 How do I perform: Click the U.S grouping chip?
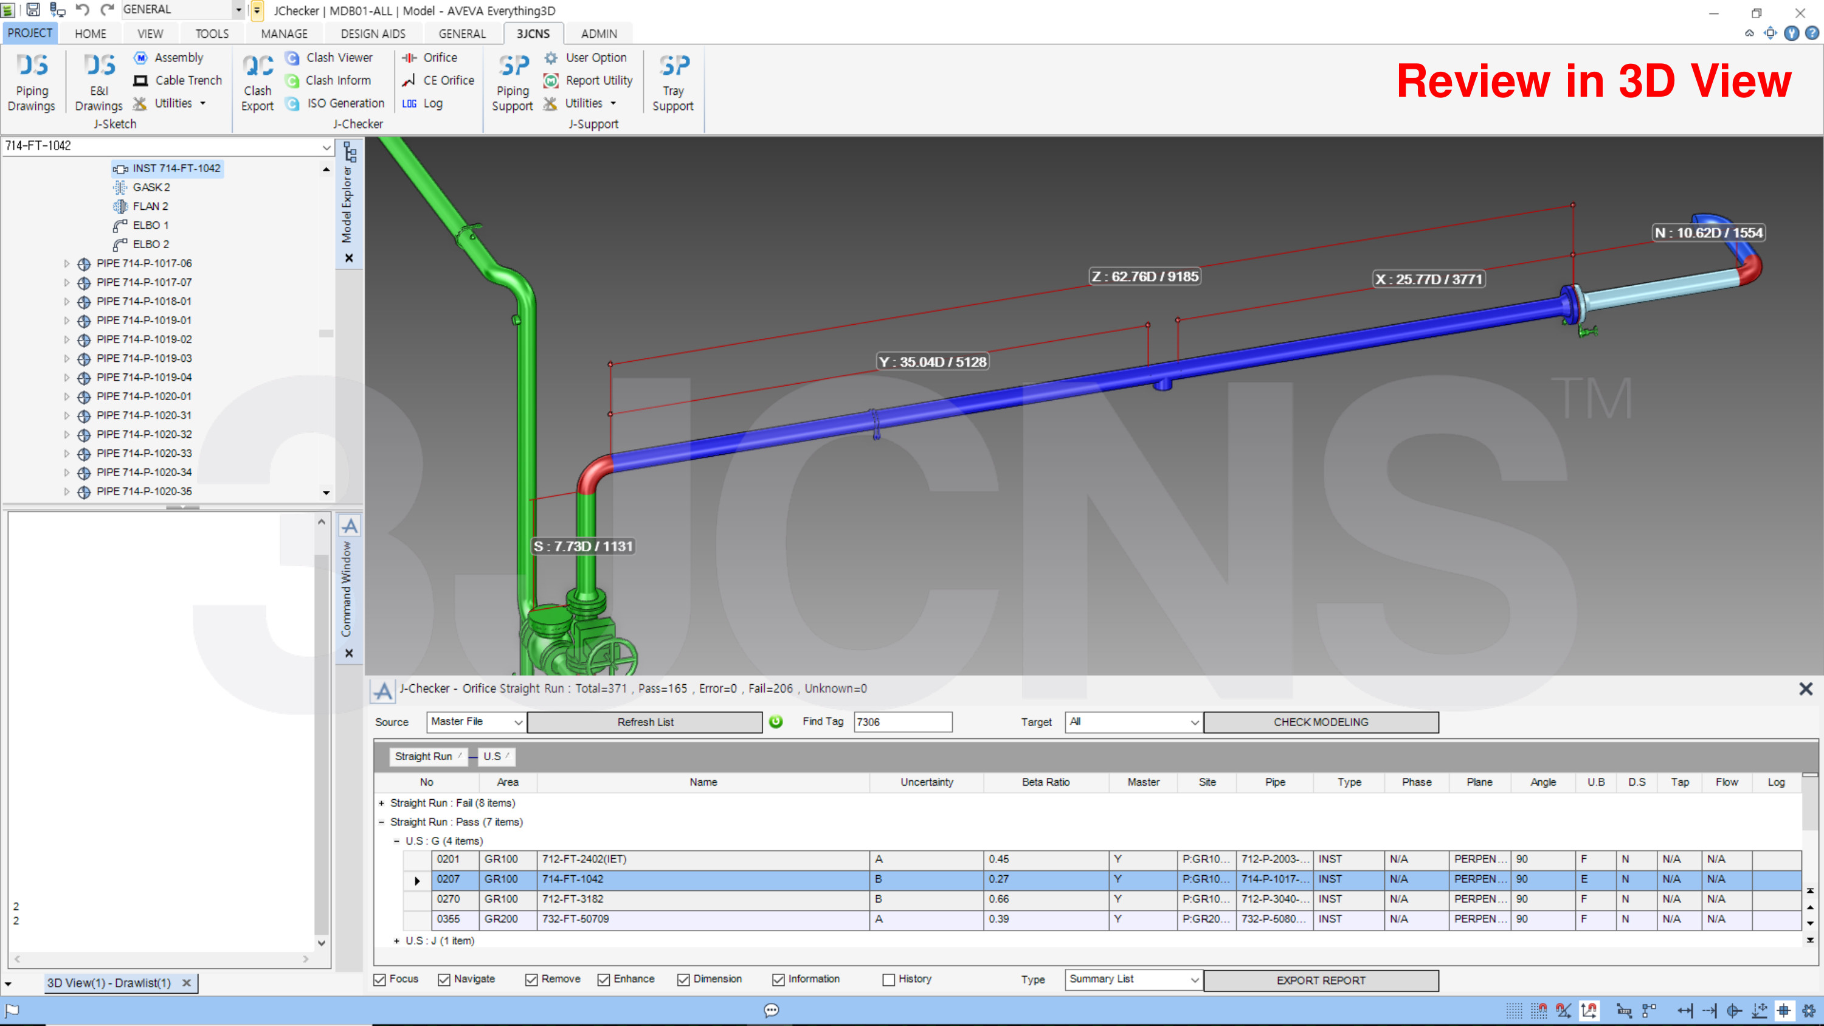coord(496,756)
